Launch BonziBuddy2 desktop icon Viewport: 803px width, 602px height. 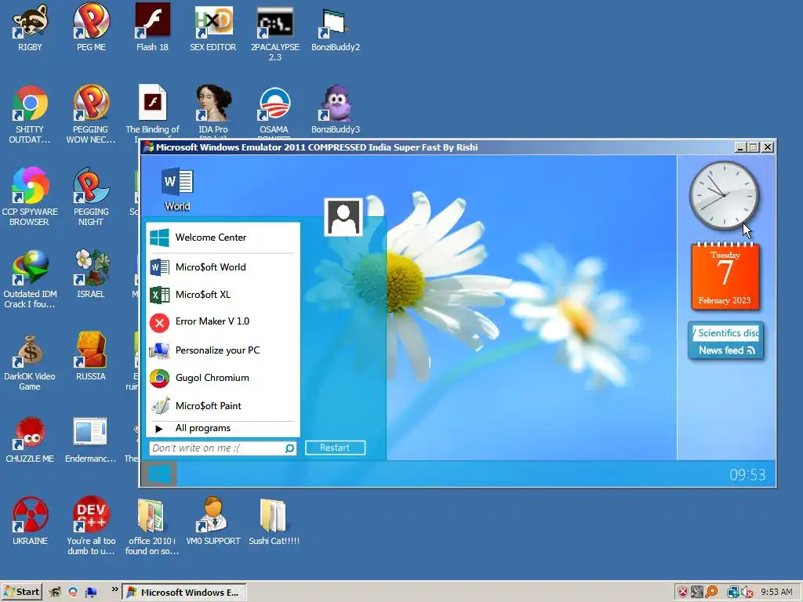[336, 28]
